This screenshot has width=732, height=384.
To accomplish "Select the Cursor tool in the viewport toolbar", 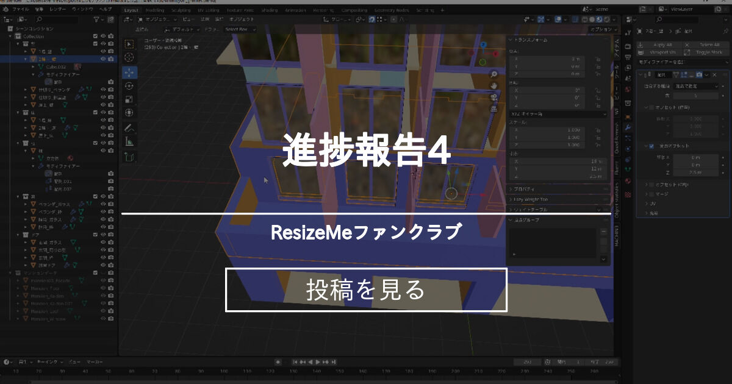I will 129,56.
